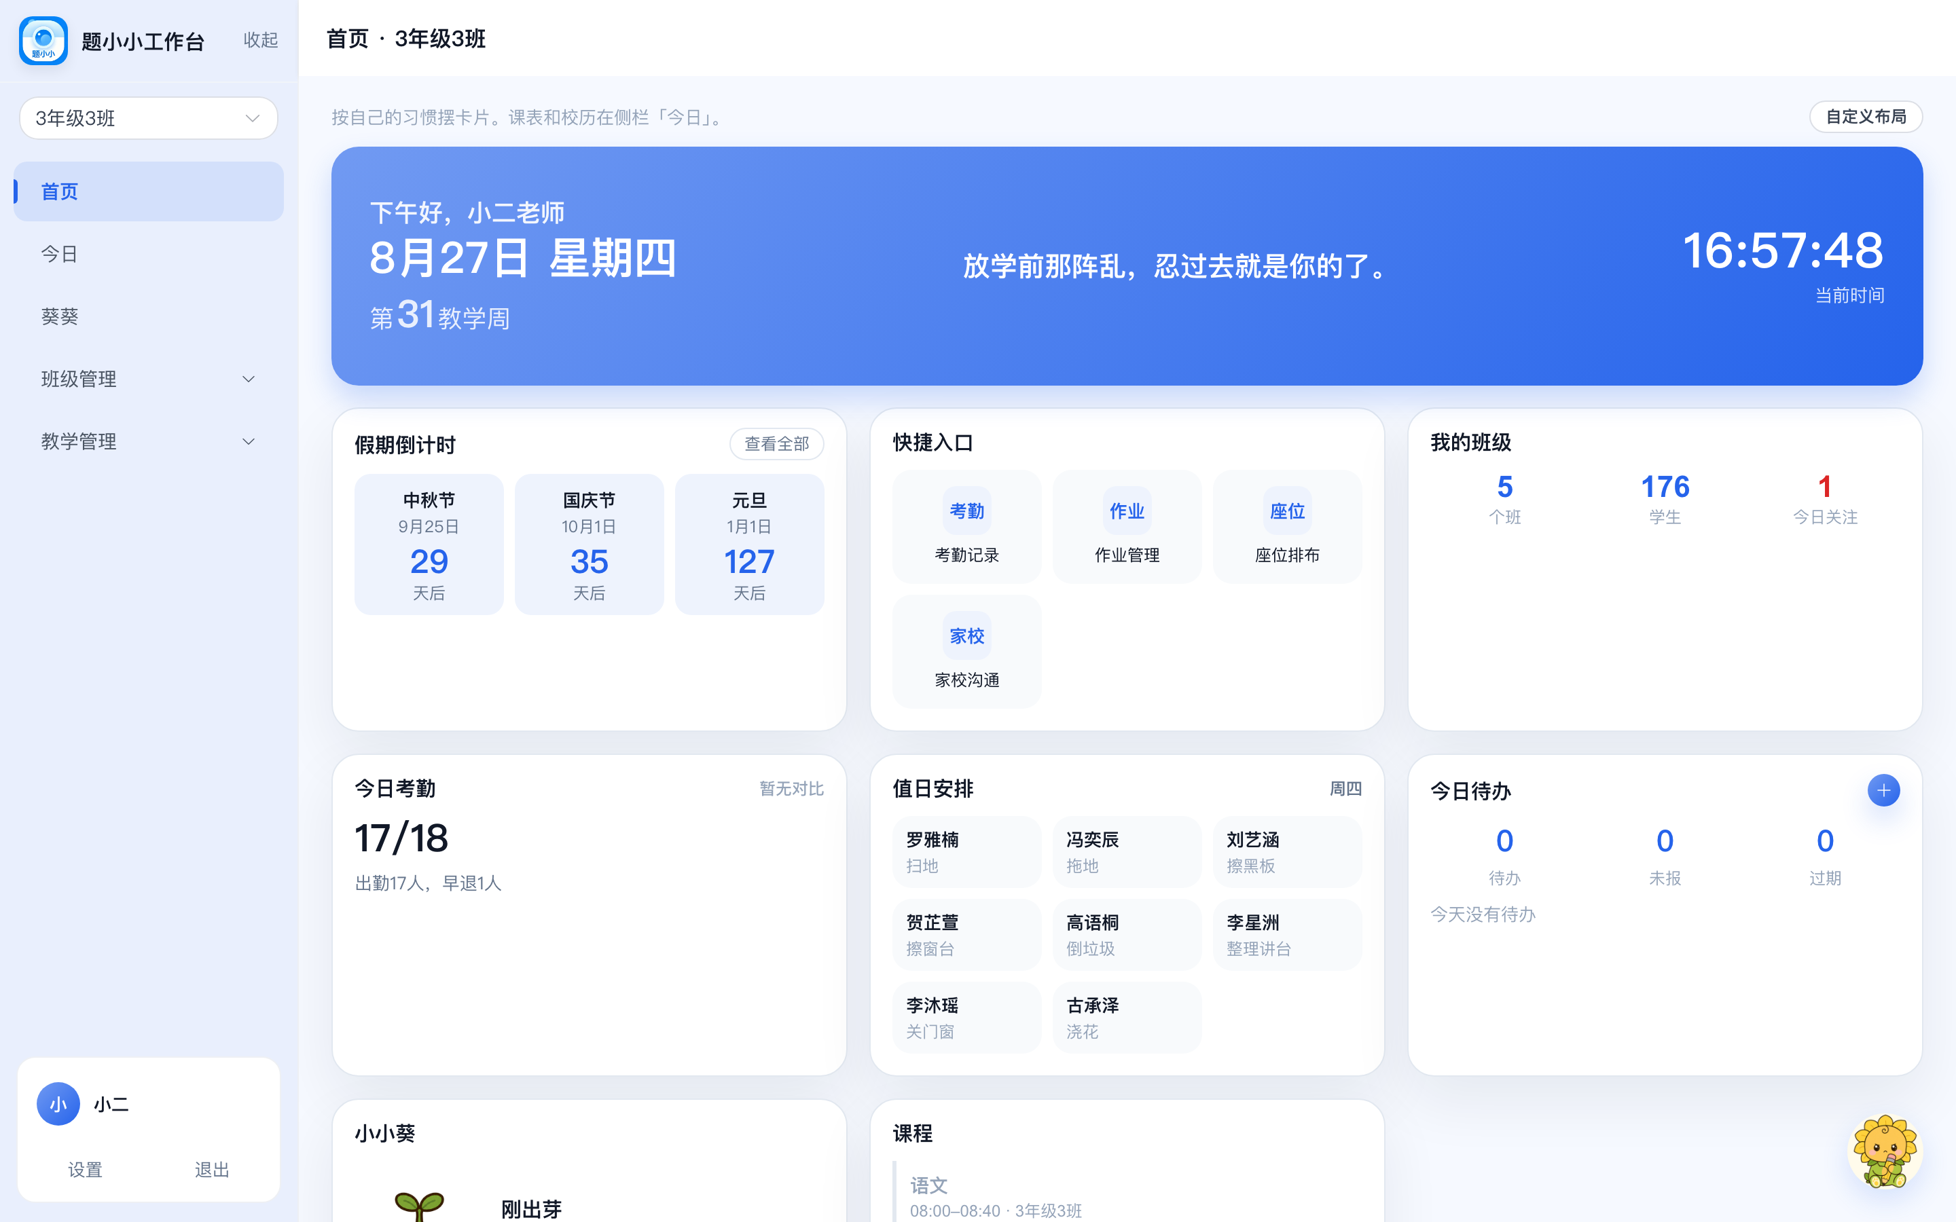Open the 座位 seating arrangement shortcut icon
The height and width of the screenshot is (1222, 1956).
1287,511
